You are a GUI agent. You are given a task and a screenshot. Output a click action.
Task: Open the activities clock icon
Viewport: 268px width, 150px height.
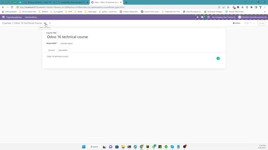coord(209,17)
